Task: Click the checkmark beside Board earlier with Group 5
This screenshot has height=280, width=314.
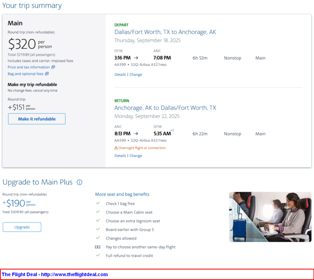Action: tap(98, 229)
